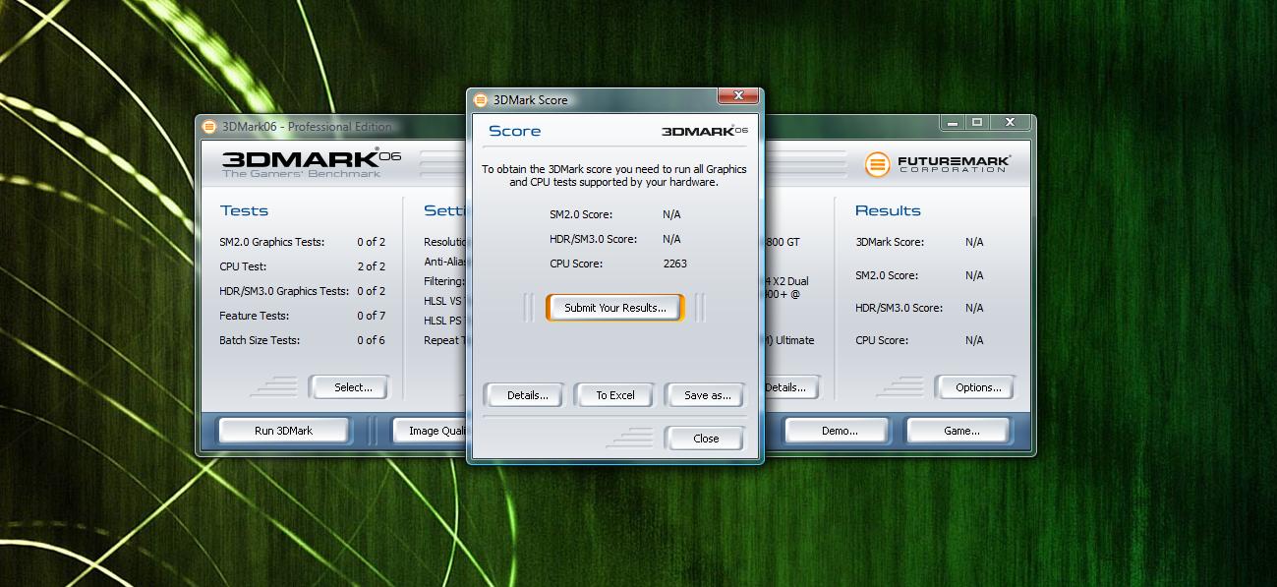Open Details in the Score dialog
The image size is (1277, 587).
(527, 395)
